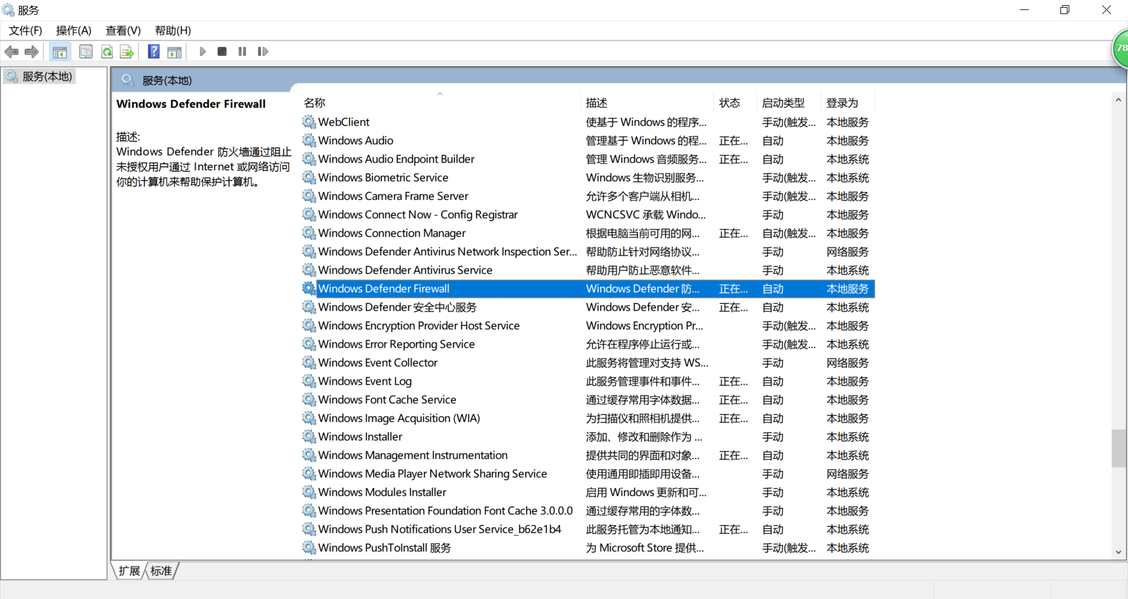Click the Refresh toolbar icon

point(107,52)
